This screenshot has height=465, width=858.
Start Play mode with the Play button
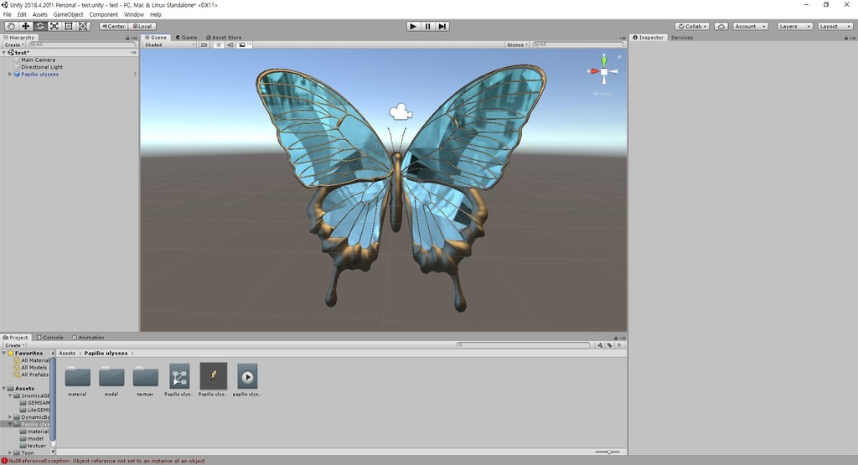[x=413, y=26]
